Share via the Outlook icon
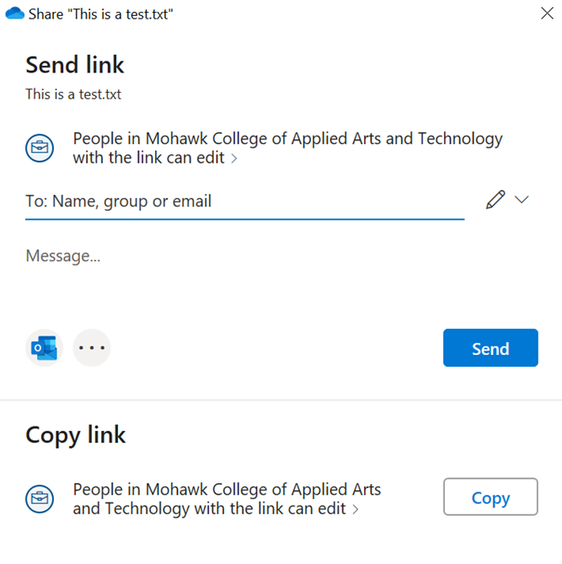This screenshot has width=562, height=564. point(44,347)
